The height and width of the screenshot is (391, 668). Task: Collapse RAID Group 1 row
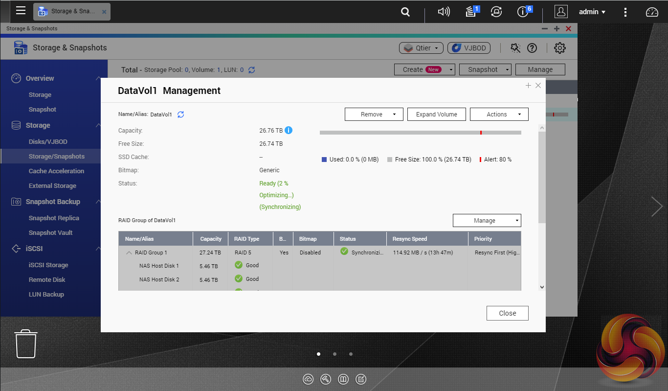coord(129,253)
